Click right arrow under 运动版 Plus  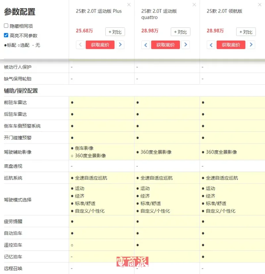(120, 45)
